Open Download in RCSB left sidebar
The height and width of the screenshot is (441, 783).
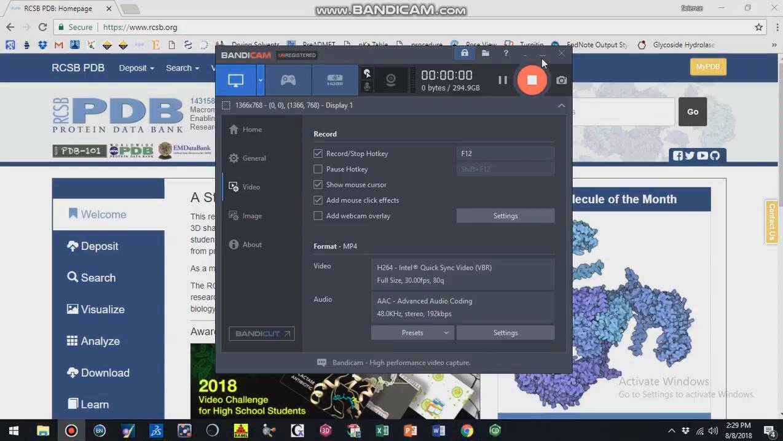[108, 373]
